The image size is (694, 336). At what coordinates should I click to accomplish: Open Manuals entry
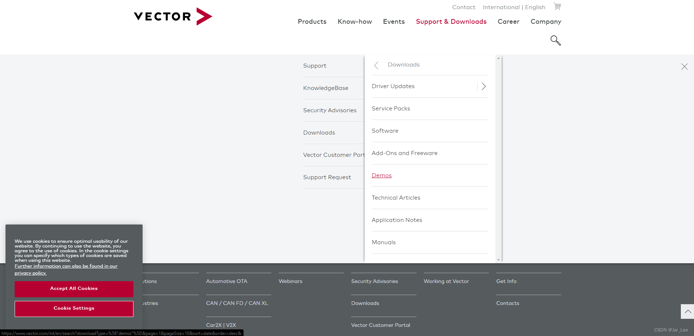(x=384, y=242)
